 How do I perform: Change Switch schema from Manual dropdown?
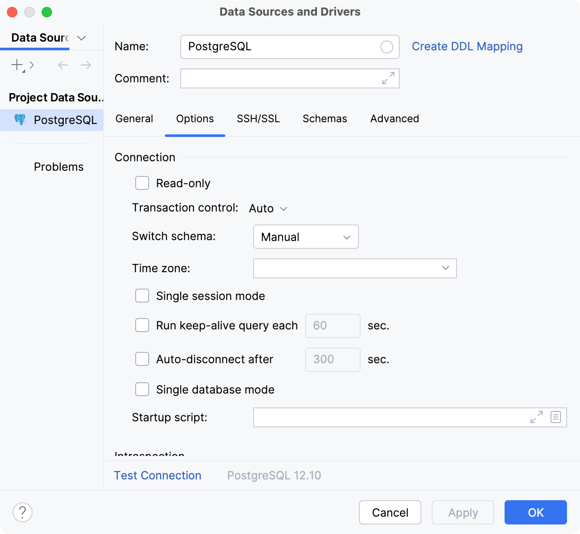pos(306,237)
